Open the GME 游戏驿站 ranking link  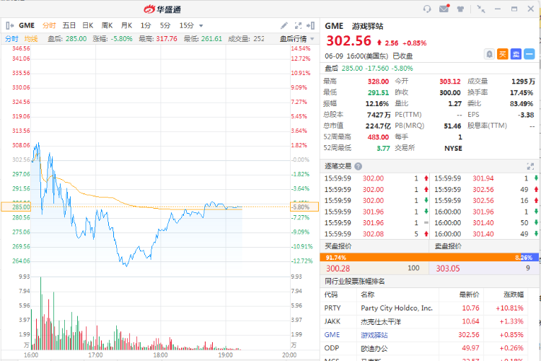[374, 335]
